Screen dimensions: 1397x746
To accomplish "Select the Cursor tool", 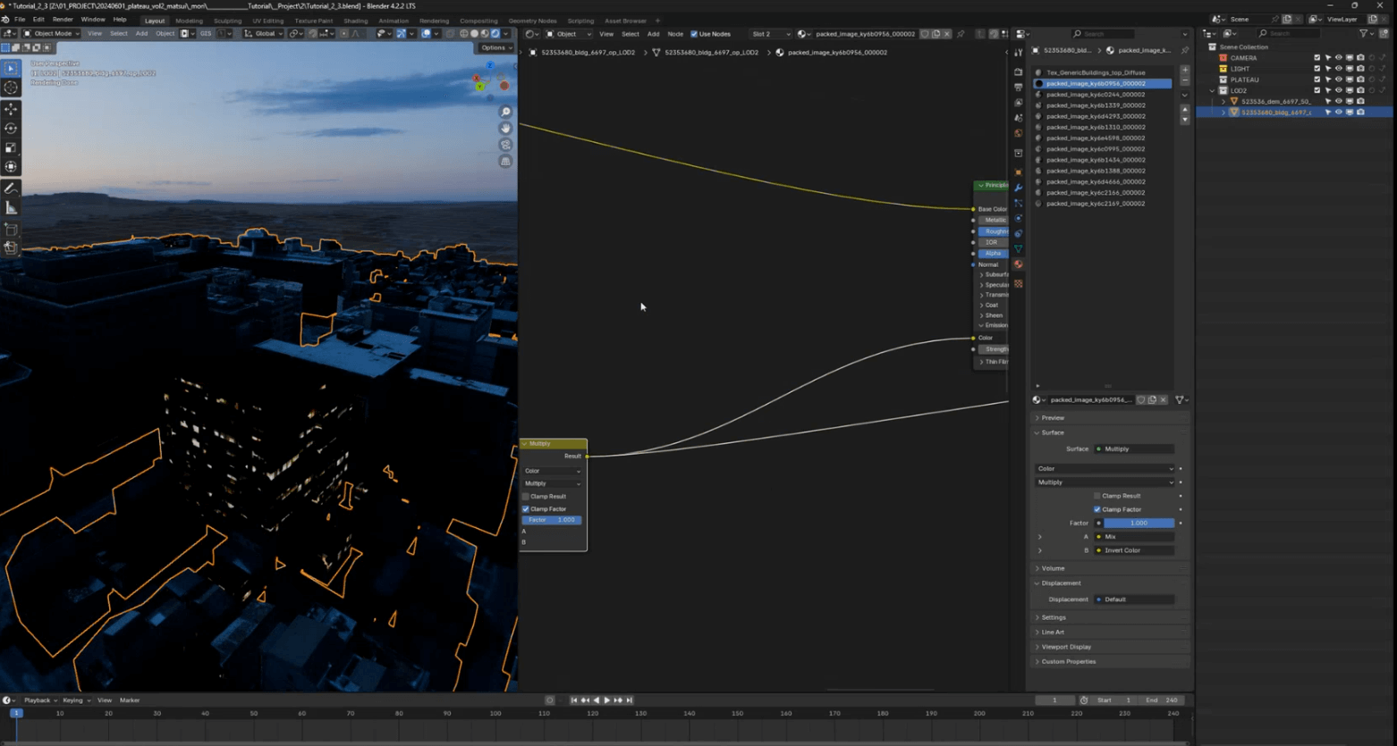I will 11,88.
